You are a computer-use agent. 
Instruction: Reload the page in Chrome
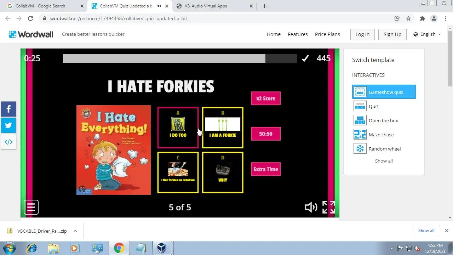click(x=30, y=18)
